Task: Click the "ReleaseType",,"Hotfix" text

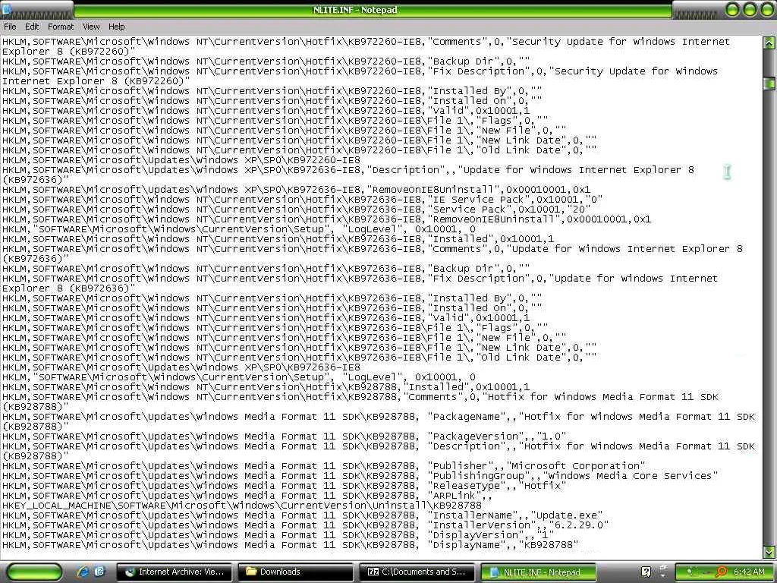Action: coord(497,486)
